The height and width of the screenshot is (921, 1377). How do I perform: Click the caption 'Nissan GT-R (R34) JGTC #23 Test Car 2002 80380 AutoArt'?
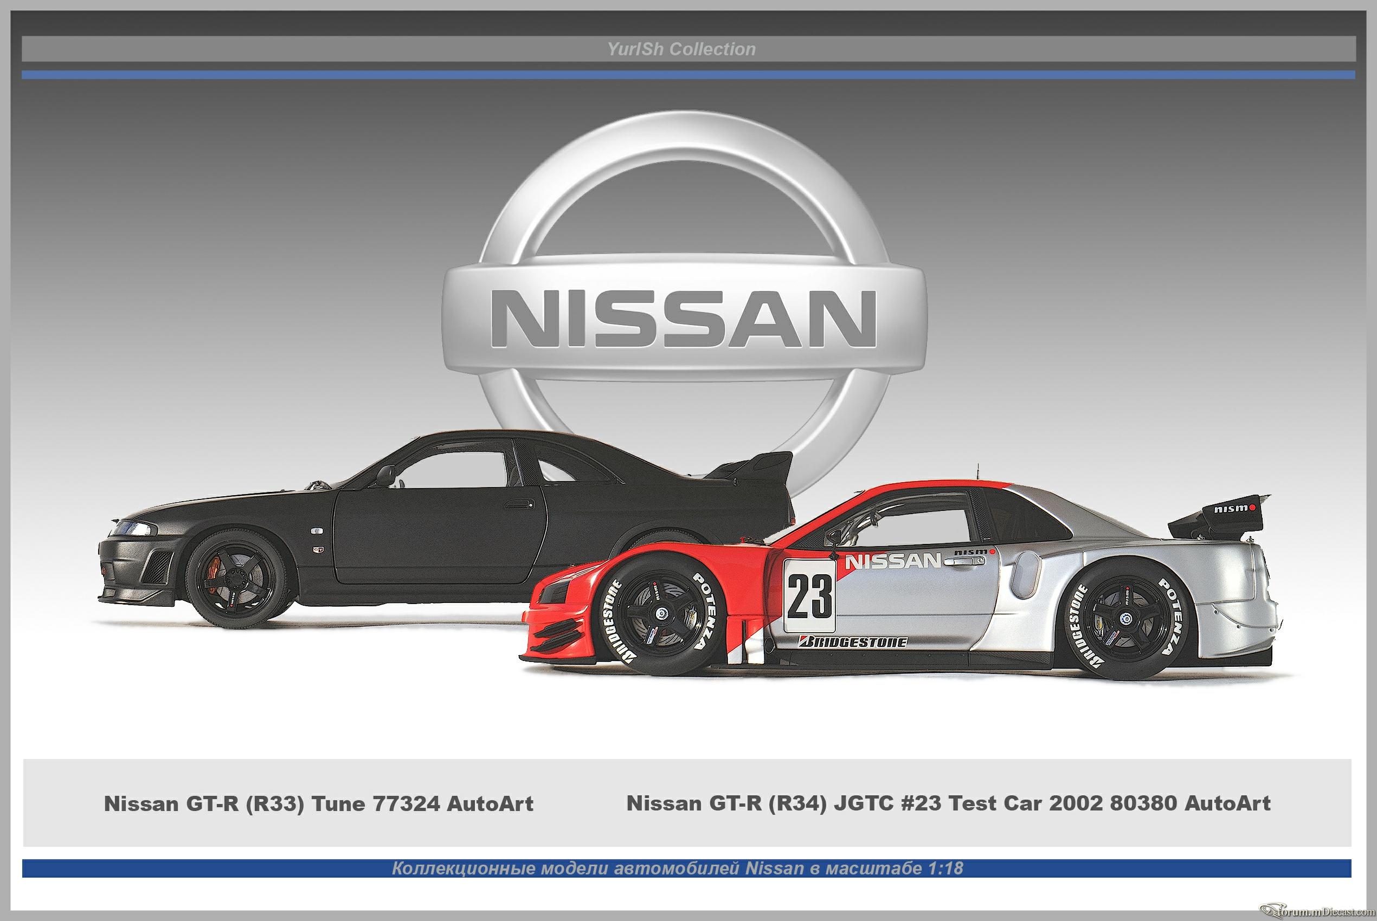[x=949, y=803]
